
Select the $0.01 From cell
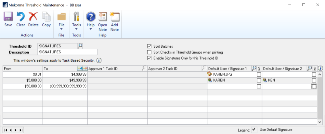point(23,74)
